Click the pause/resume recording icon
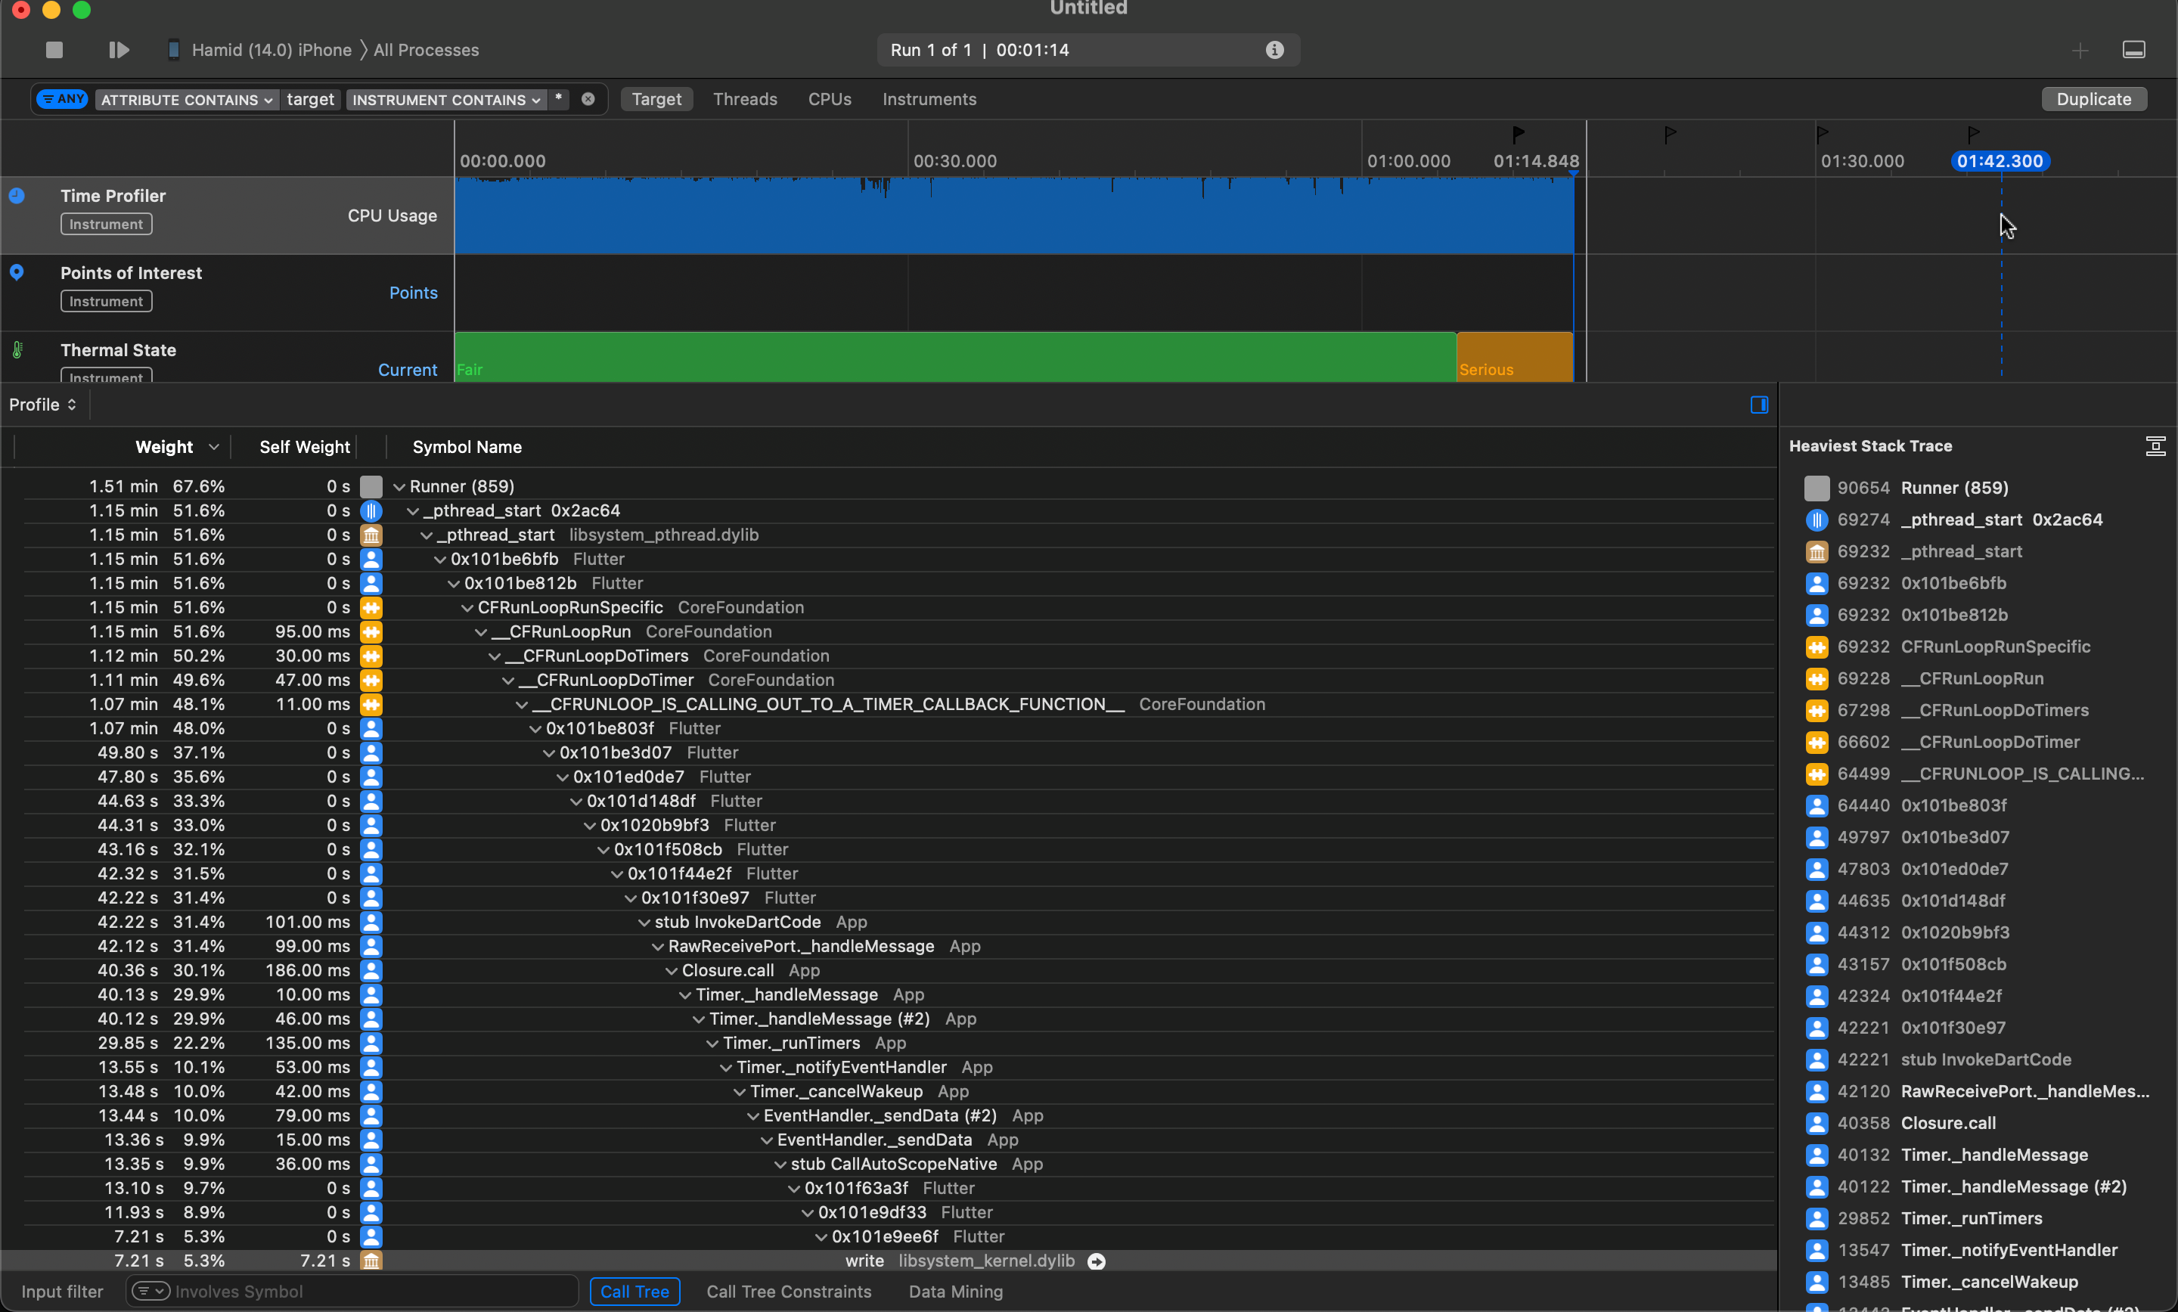 (119, 51)
